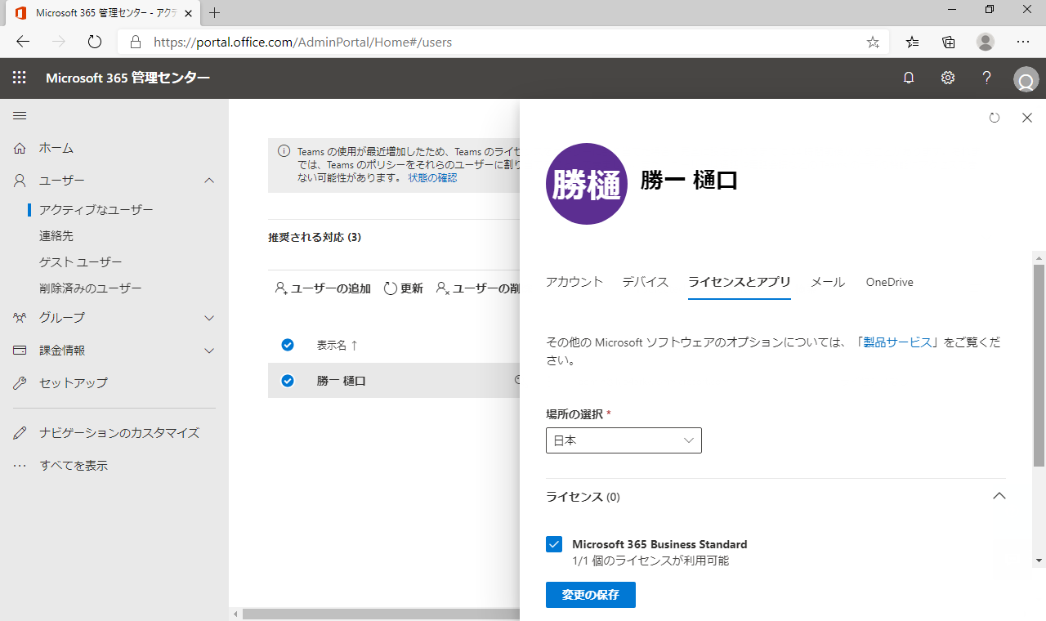Click the 勝樋 purple avatar
Image resolution: width=1046 pixels, height=621 pixels.
587,184
